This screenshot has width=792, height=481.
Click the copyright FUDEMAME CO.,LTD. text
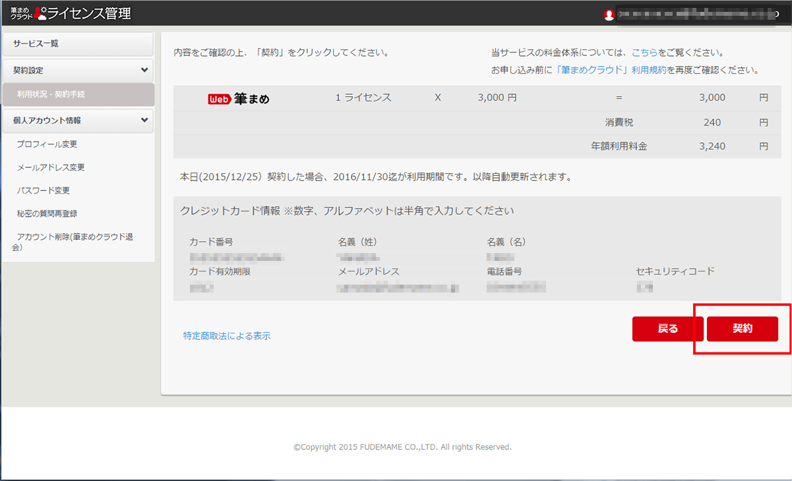pos(402,447)
